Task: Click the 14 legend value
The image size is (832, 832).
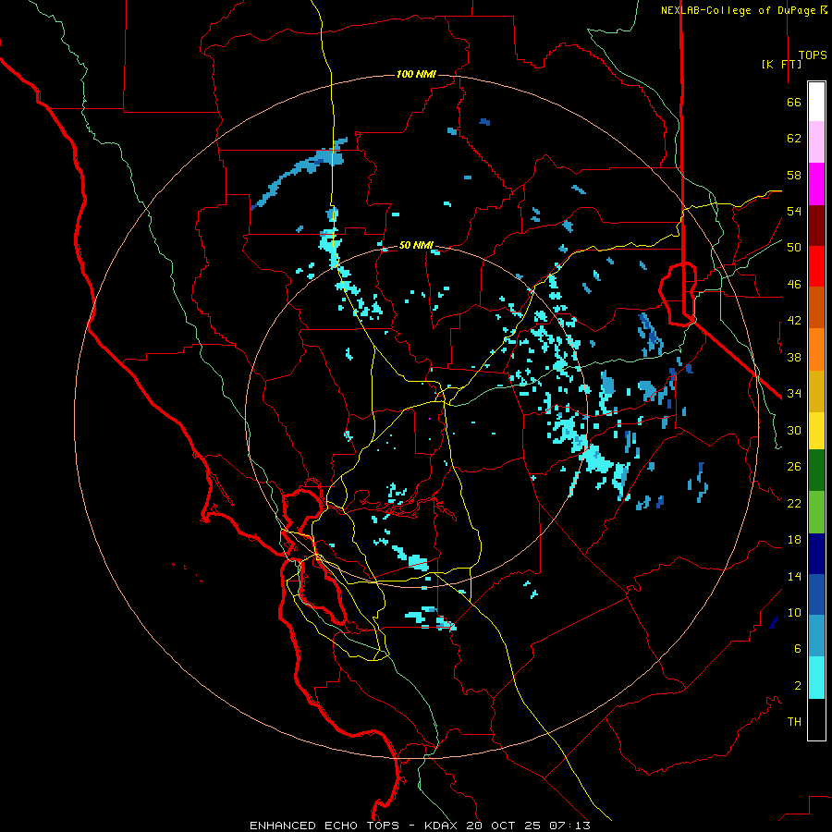Action: [794, 576]
